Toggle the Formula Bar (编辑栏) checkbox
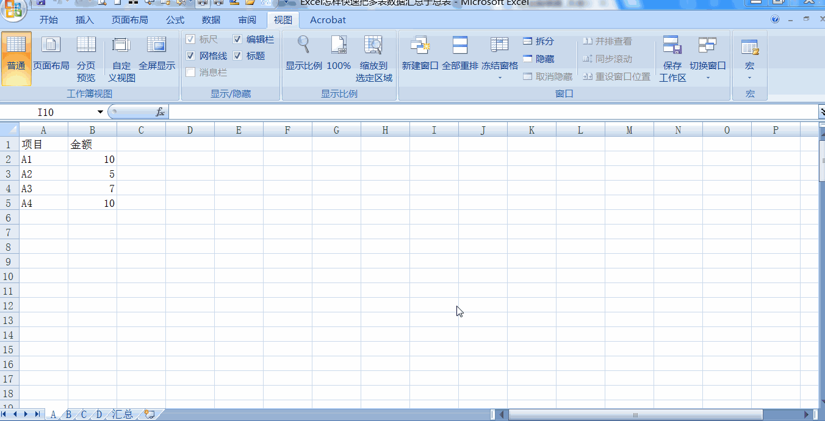Image resolution: width=825 pixels, height=421 pixels. pyautogui.click(x=237, y=40)
